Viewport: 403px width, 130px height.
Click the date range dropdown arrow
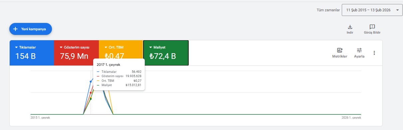pyautogui.click(x=397, y=10)
